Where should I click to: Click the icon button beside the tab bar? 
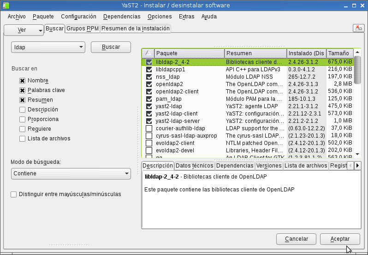point(359,28)
